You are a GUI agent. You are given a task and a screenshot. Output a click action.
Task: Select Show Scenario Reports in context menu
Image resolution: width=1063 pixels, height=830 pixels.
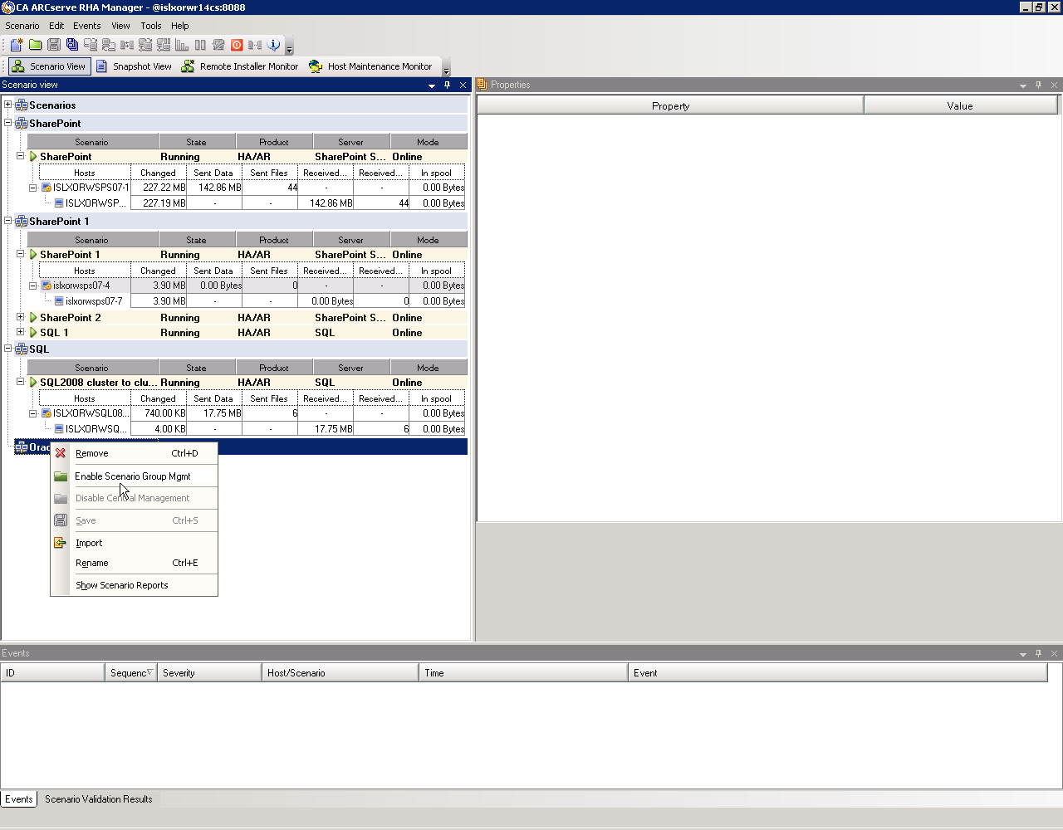(x=121, y=585)
